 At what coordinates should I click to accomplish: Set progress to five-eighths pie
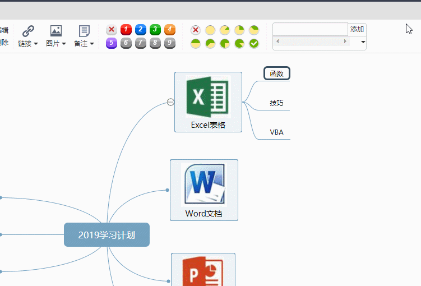click(x=210, y=43)
